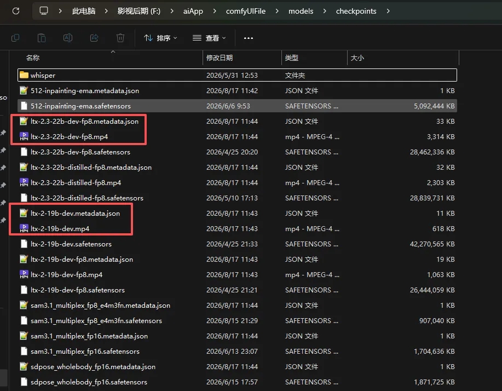Click icon of ltx-2.3-22b-dev-fp8.metadata.json

point(24,122)
